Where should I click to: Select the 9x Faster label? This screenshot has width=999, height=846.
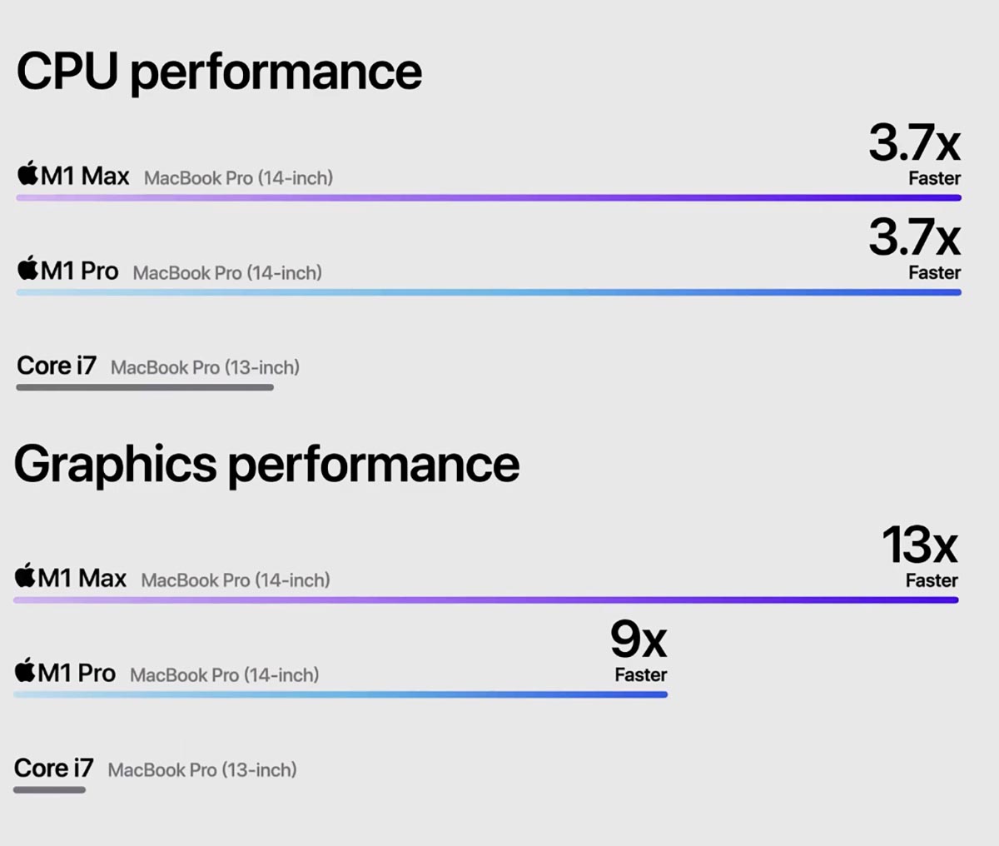click(639, 649)
